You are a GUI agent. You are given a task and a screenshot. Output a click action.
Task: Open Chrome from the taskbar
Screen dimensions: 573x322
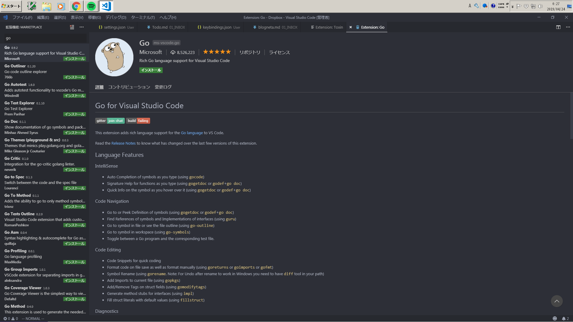[x=76, y=6]
